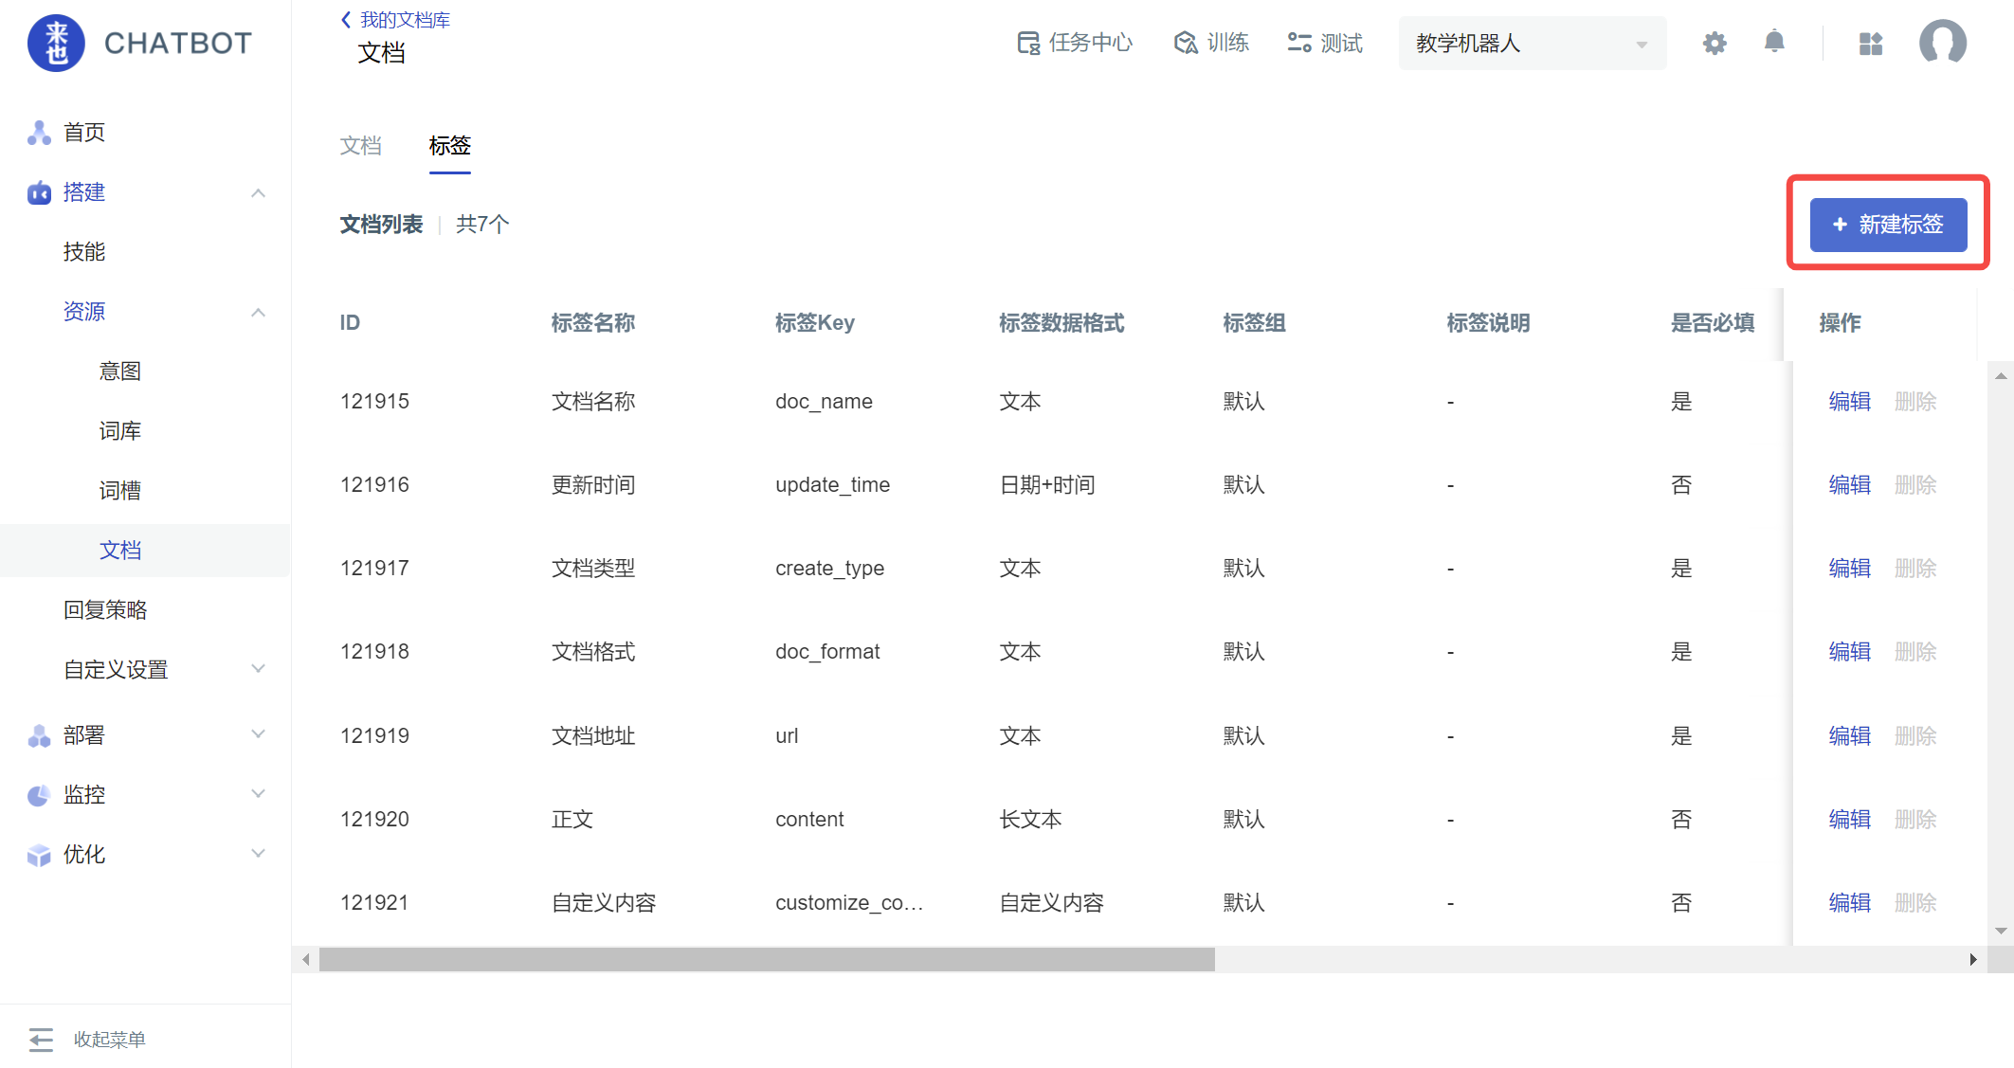Open 任务中心 task center

tap(1075, 43)
